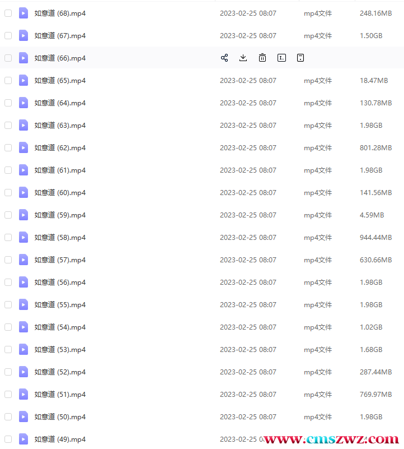Open 如意道 (55).mp4 from the list
The height and width of the screenshot is (449, 404).
click(60, 304)
